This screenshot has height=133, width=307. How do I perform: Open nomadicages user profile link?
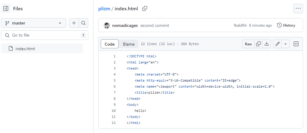(125, 26)
